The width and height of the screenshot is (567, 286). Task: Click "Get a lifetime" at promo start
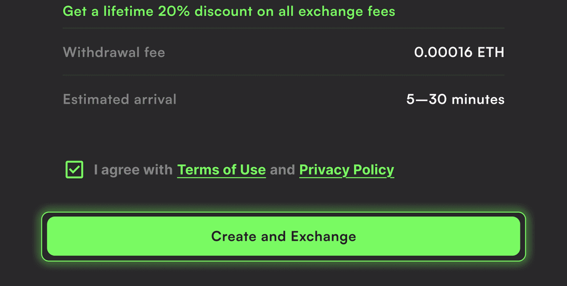pyautogui.click(x=108, y=11)
